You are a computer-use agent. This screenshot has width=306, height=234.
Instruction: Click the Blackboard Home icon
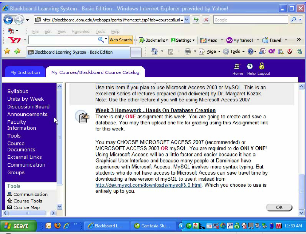pyautogui.click(x=237, y=66)
